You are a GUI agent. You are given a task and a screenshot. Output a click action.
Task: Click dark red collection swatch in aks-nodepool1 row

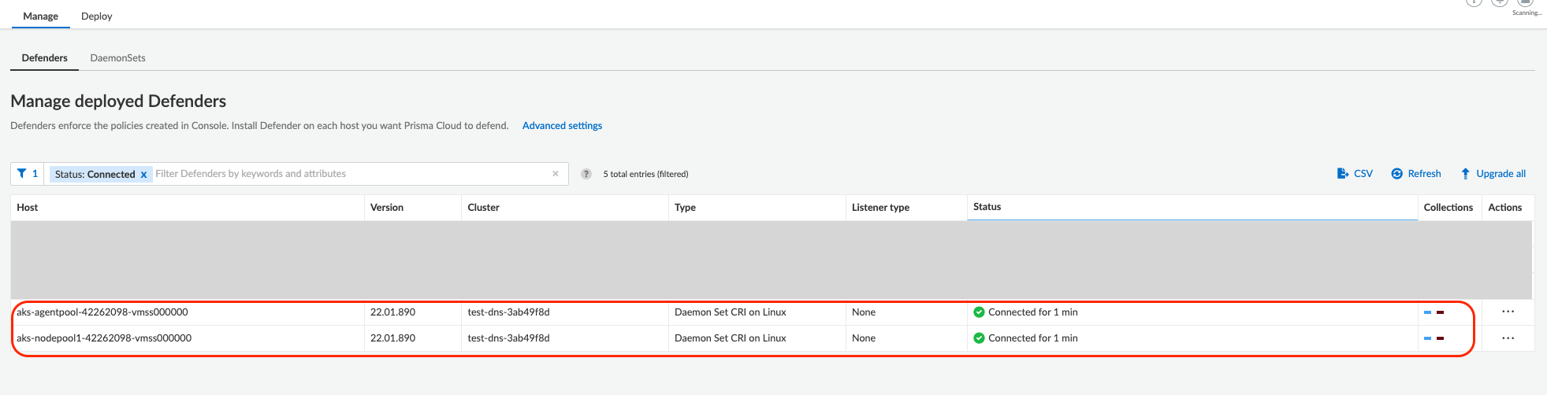point(1440,338)
